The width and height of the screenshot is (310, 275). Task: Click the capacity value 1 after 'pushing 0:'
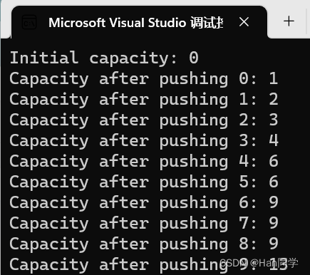274,78
